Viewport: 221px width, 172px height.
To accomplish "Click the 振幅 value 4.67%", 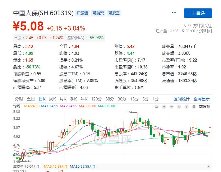I will coord(77,67).
